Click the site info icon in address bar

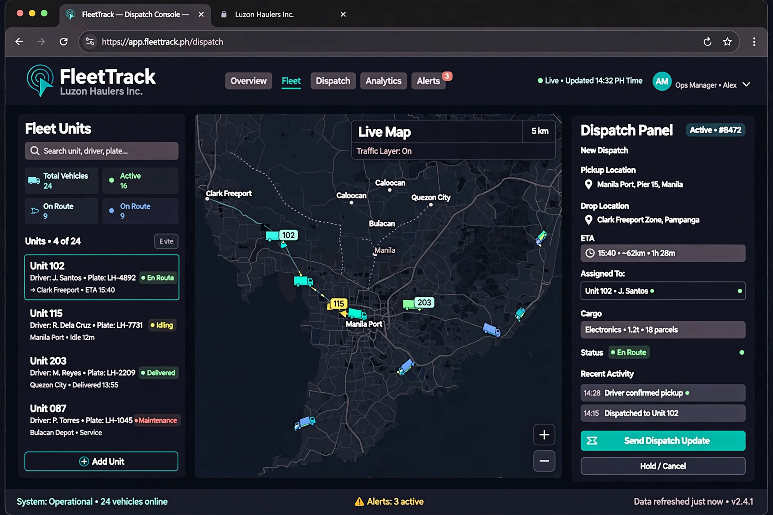(90, 41)
